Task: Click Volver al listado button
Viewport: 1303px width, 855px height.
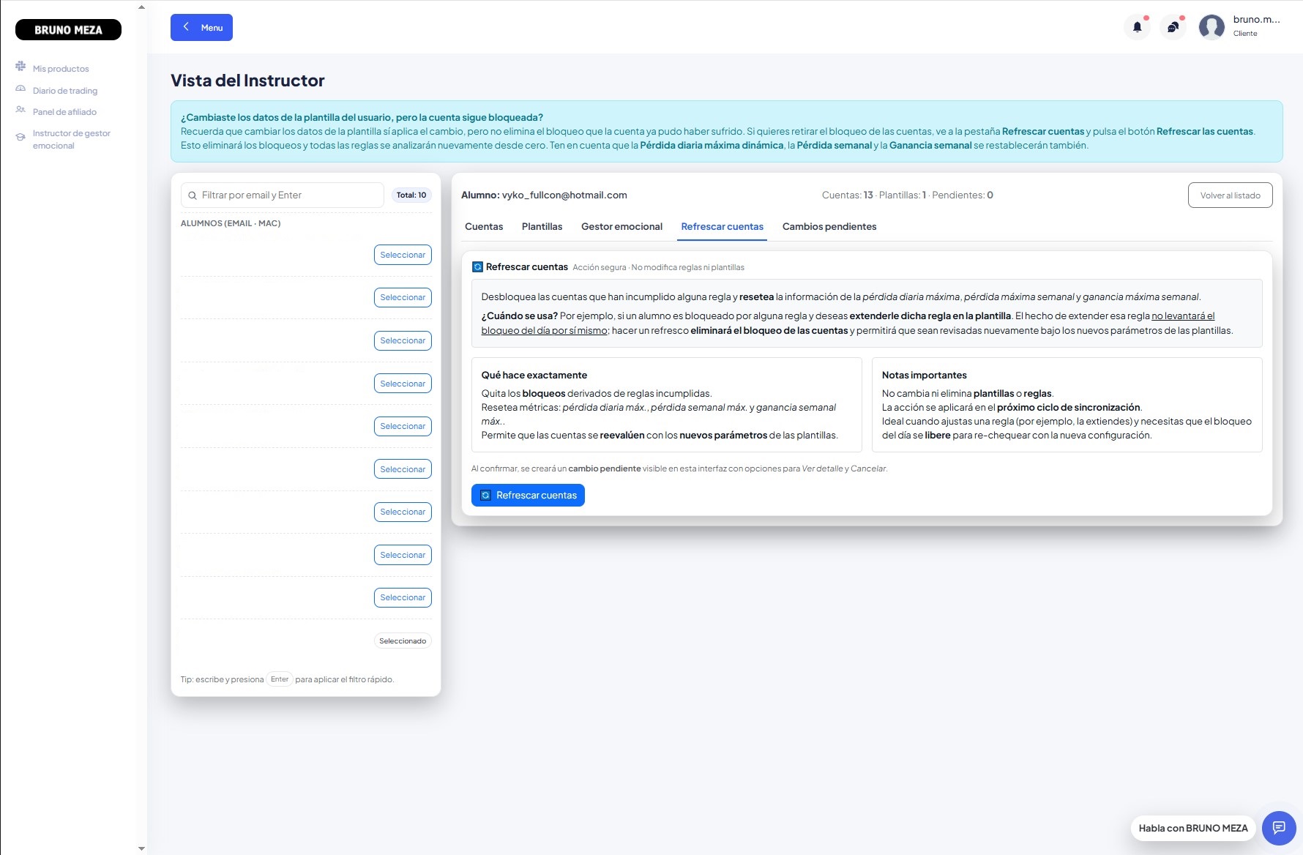Action: click(1230, 195)
